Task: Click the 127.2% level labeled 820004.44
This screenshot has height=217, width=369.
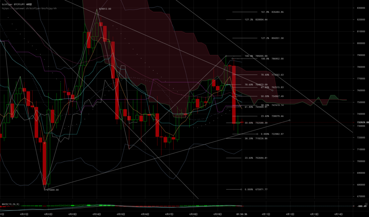Action: [256, 20]
